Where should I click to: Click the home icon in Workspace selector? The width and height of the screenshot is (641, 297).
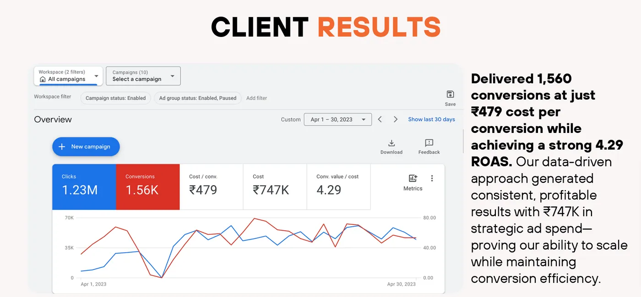pyautogui.click(x=43, y=79)
